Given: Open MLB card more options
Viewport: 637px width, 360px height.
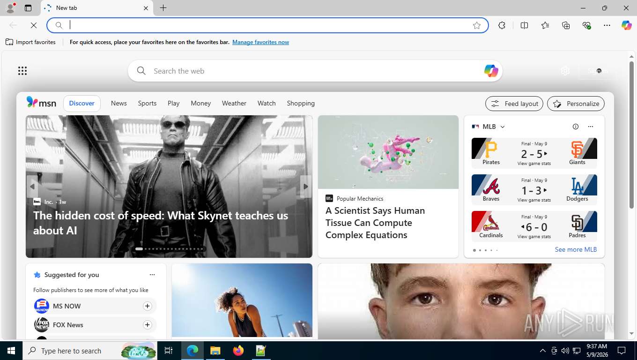Looking at the screenshot, I should point(591,127).
